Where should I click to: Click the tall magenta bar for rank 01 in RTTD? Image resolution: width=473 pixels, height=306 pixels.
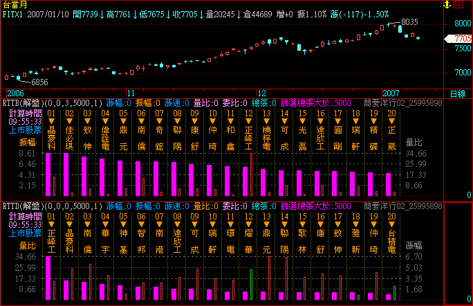pyautogui.click(x=49, y=277)
